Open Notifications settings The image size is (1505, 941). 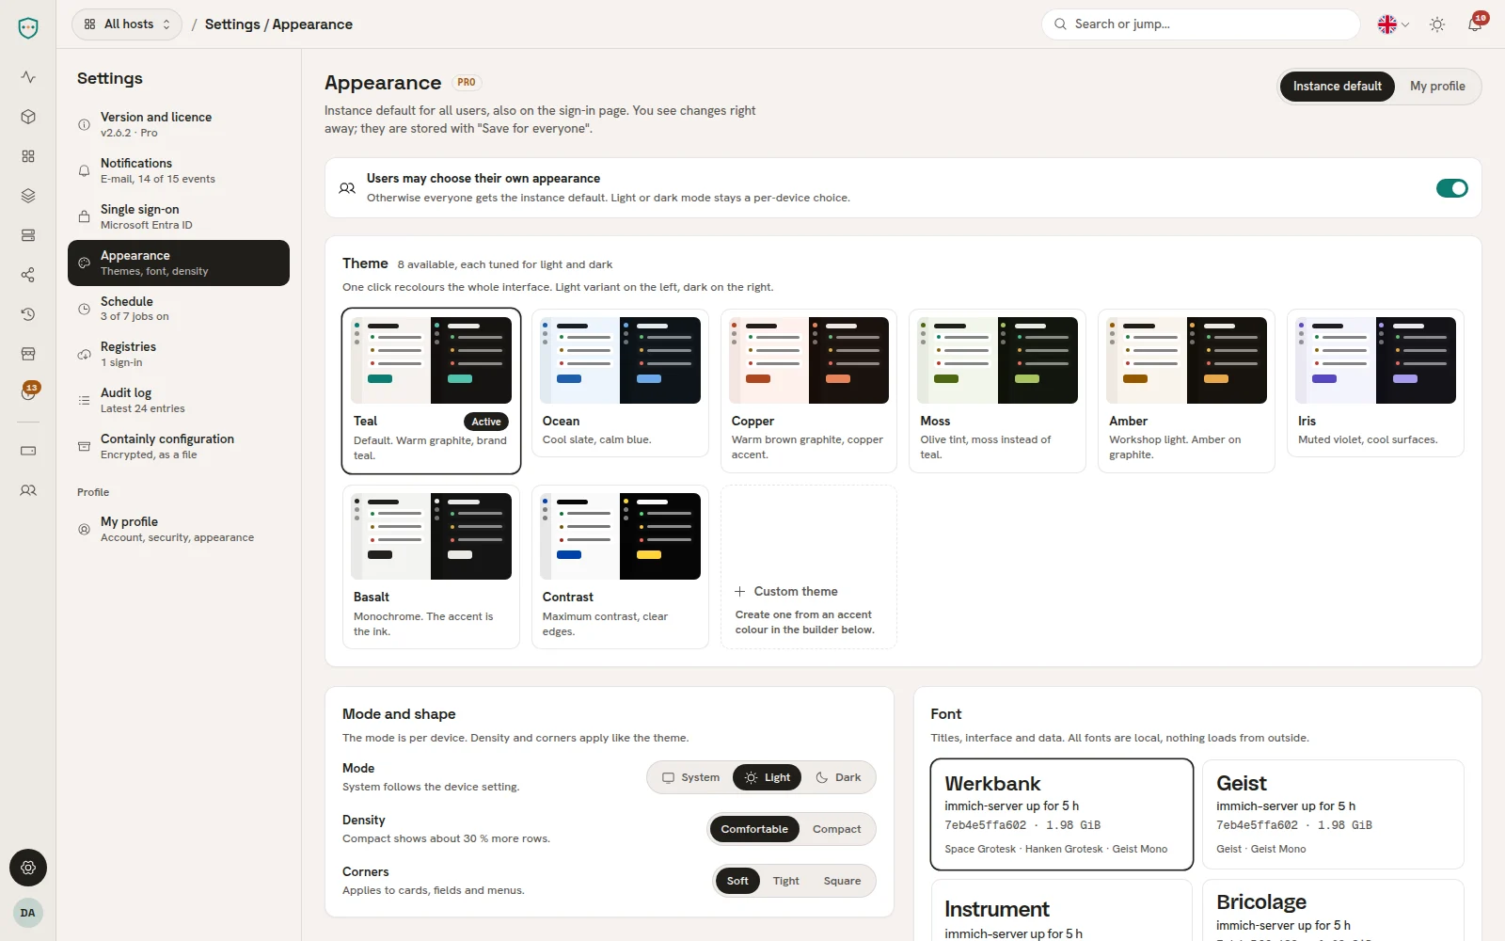tap(179, 170)
